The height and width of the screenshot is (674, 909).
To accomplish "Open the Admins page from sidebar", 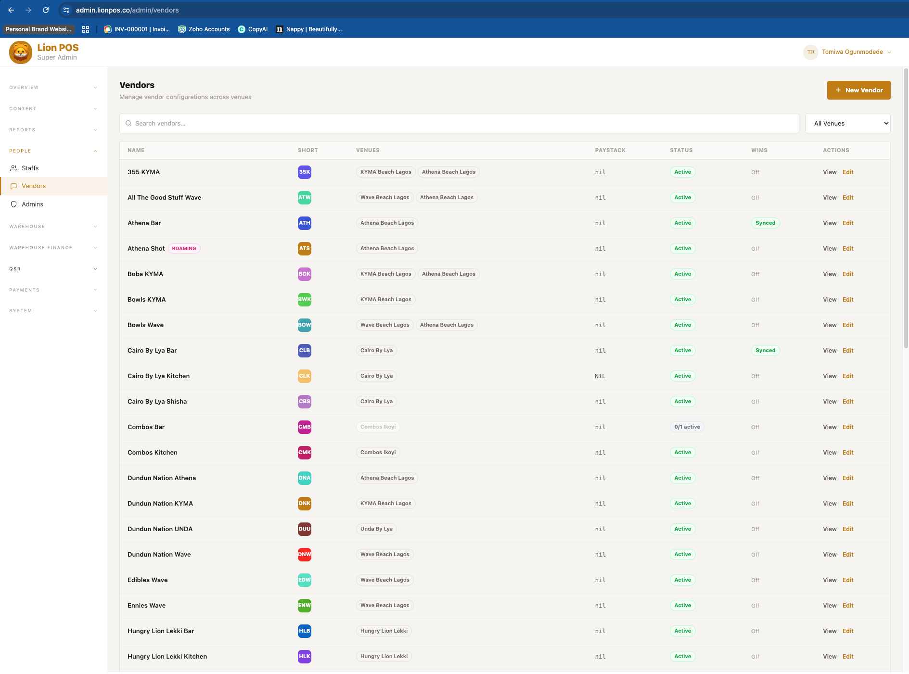I will tap(53, 204).
